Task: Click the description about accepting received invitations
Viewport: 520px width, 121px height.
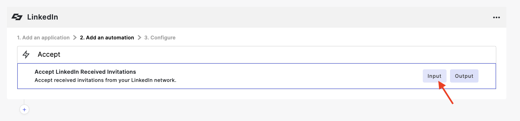Action: 105,80
